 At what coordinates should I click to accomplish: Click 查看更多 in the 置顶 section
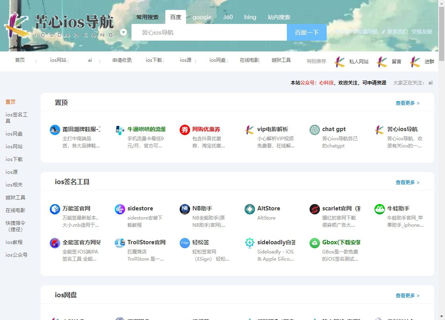(408, 103)
